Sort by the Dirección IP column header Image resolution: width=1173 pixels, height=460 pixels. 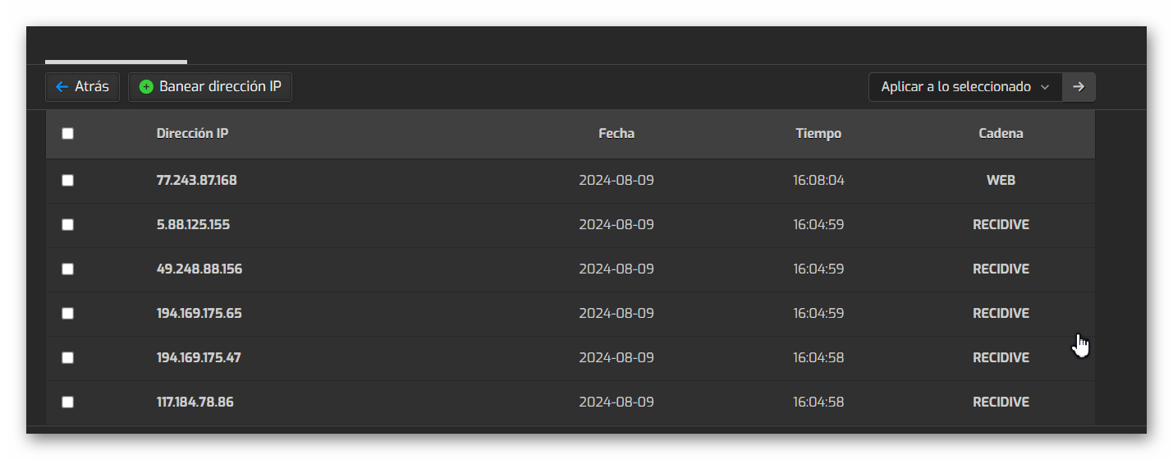coord(192,133)
